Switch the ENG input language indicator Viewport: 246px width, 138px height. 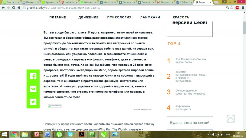228,135
